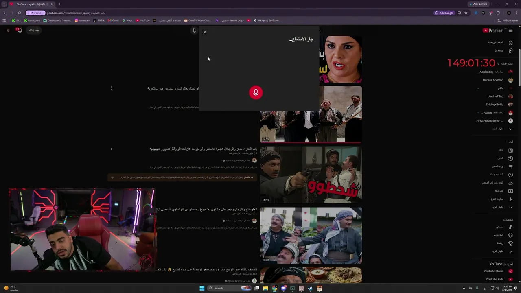521x293 pixels.
Task: Click the Ask Gemini button
Action: coord(478,4)
